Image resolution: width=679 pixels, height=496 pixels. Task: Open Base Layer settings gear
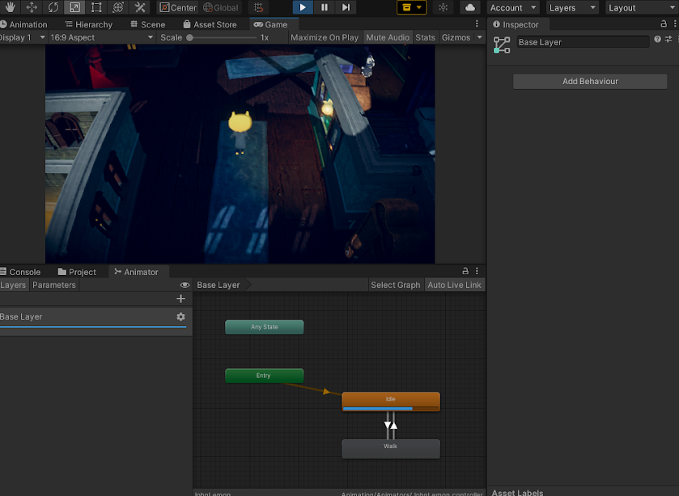pyautogui.click(x=180, y=317)
